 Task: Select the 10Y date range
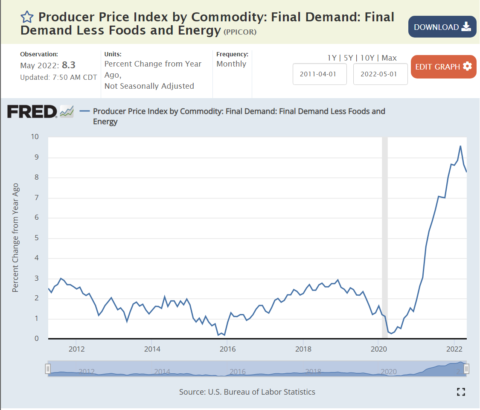click(x=368, y=58)
